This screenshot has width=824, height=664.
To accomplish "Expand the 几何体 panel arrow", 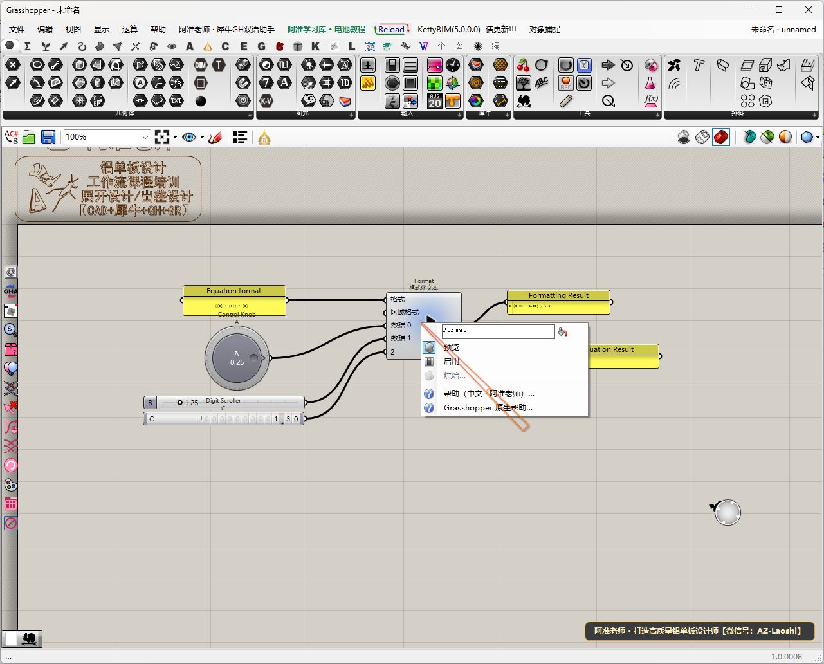I will tap(250, 115).
